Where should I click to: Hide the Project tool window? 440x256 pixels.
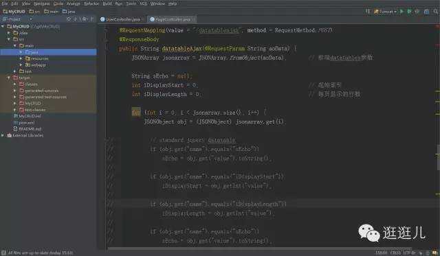92,19
